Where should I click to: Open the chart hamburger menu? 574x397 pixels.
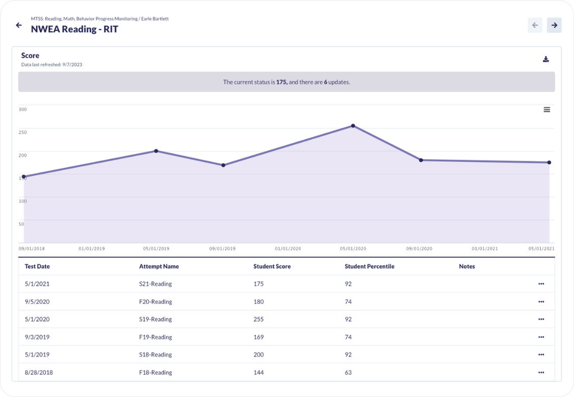click(x=547, y=110)
